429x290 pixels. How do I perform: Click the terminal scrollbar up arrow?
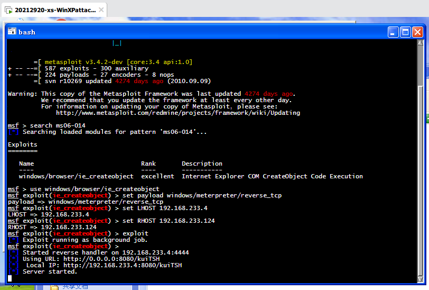421,42
